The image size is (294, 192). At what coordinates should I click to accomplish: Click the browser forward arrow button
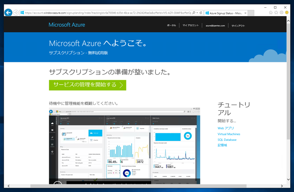tap(16, 13)
